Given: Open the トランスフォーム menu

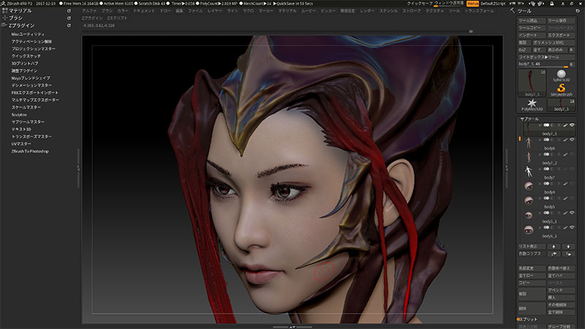Looking at the screenshot, I should (480, 11).
